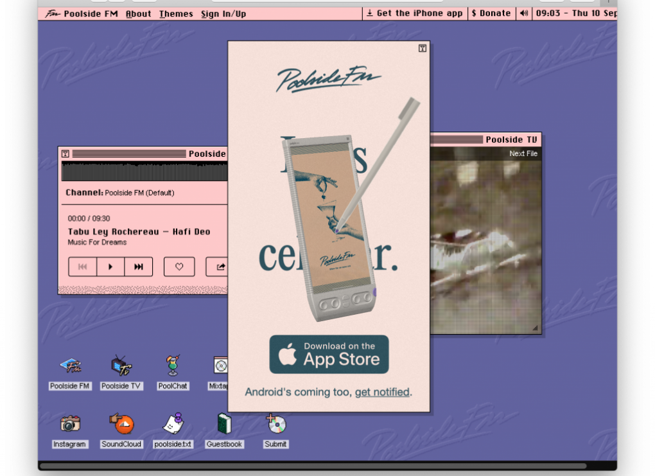Share the current track
Viewport: 655px width, 476px height.
pyautogui.click(x=217, y=267)
